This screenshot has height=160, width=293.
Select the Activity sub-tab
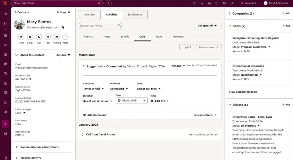point(88,37)
